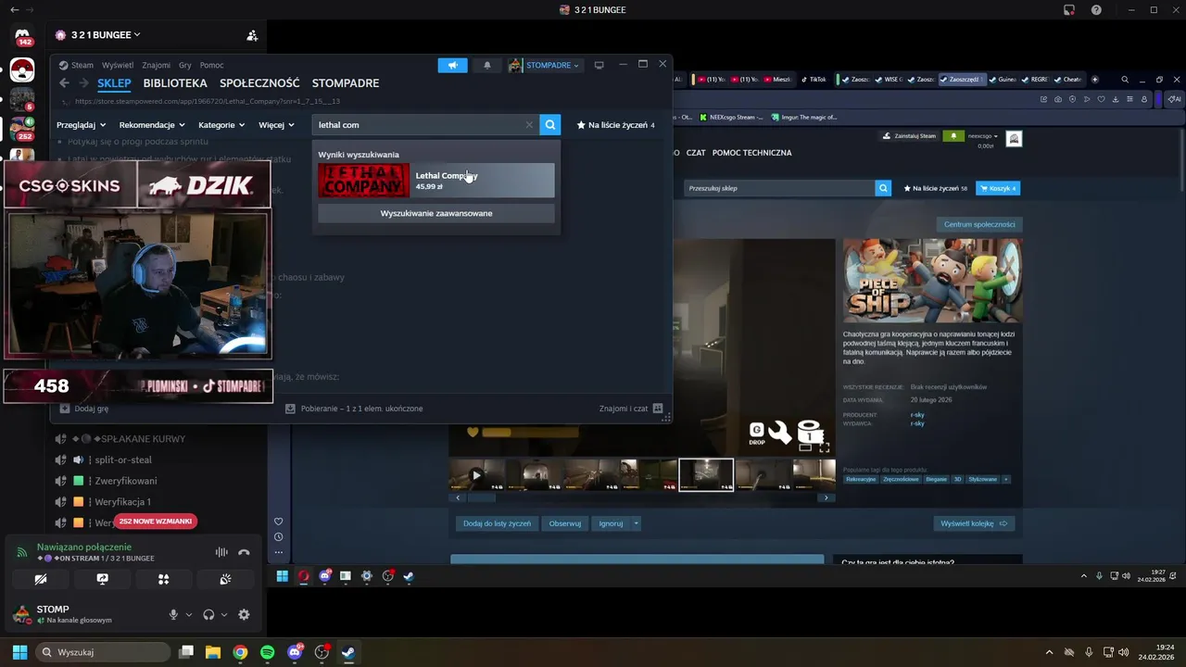Select the Lethal Company search result
The image size is (1186, 667).
click(x=436, y=181)
